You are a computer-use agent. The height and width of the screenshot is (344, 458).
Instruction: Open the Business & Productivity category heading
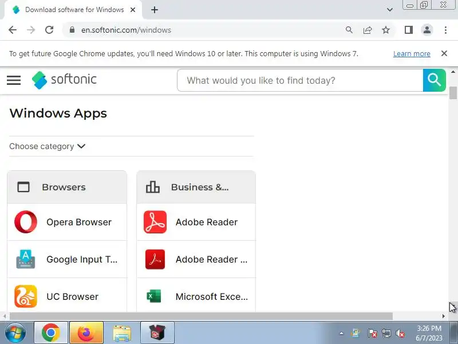(x=196, y=187)
